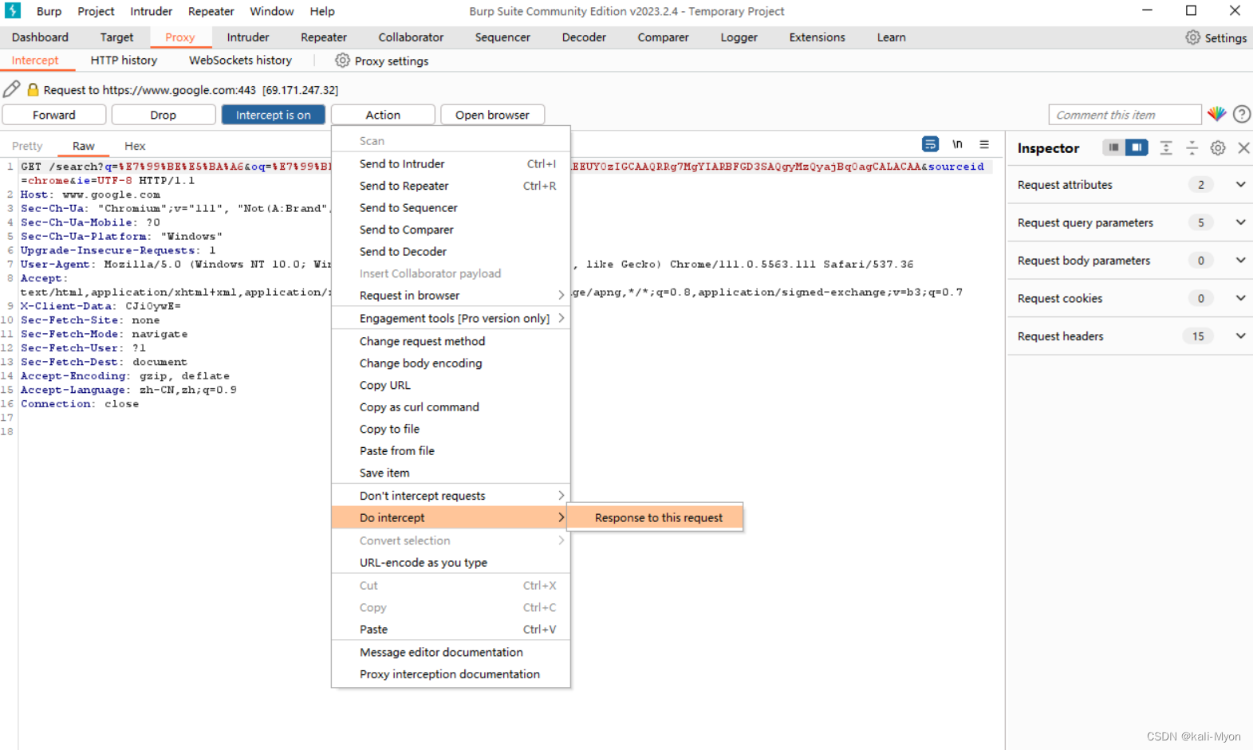Toggle URL-encode as you type

click(451, 563)
